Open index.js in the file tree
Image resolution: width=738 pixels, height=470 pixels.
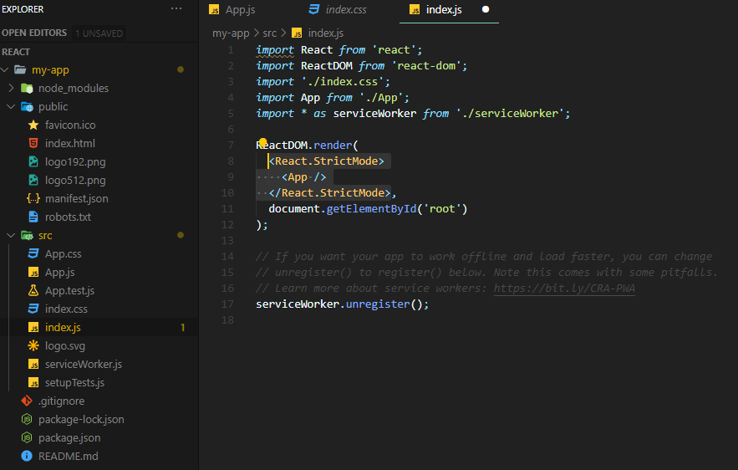click(x=63, y=327)
